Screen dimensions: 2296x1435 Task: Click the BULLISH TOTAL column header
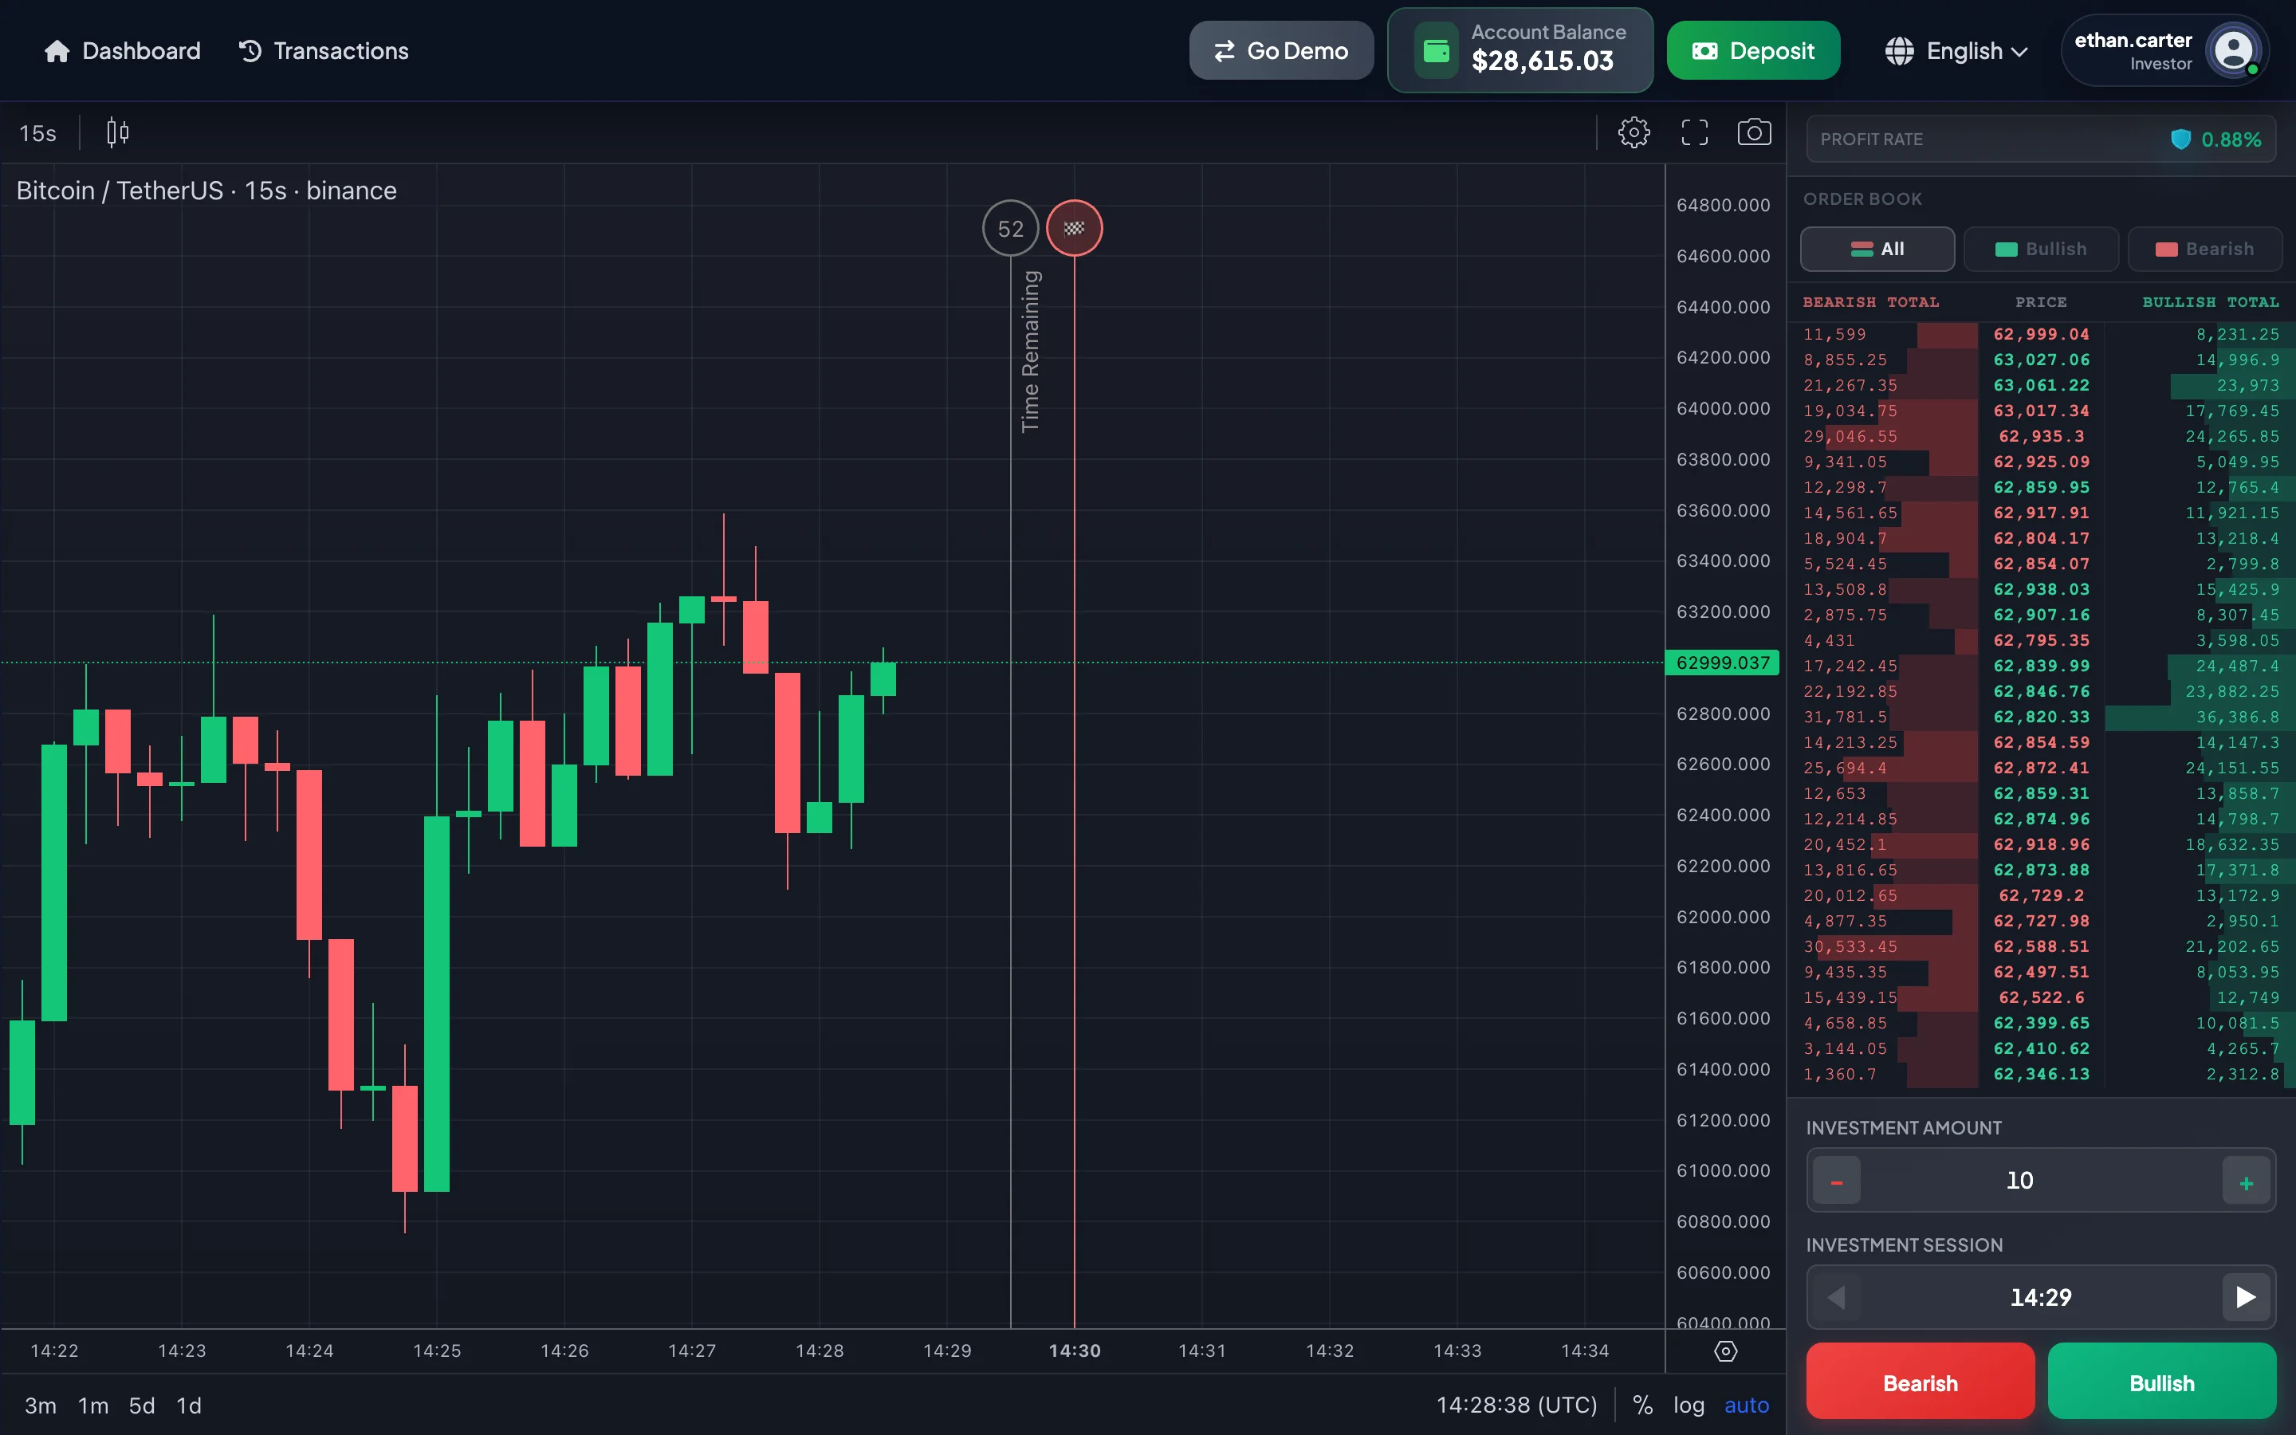pos(2210,302)
